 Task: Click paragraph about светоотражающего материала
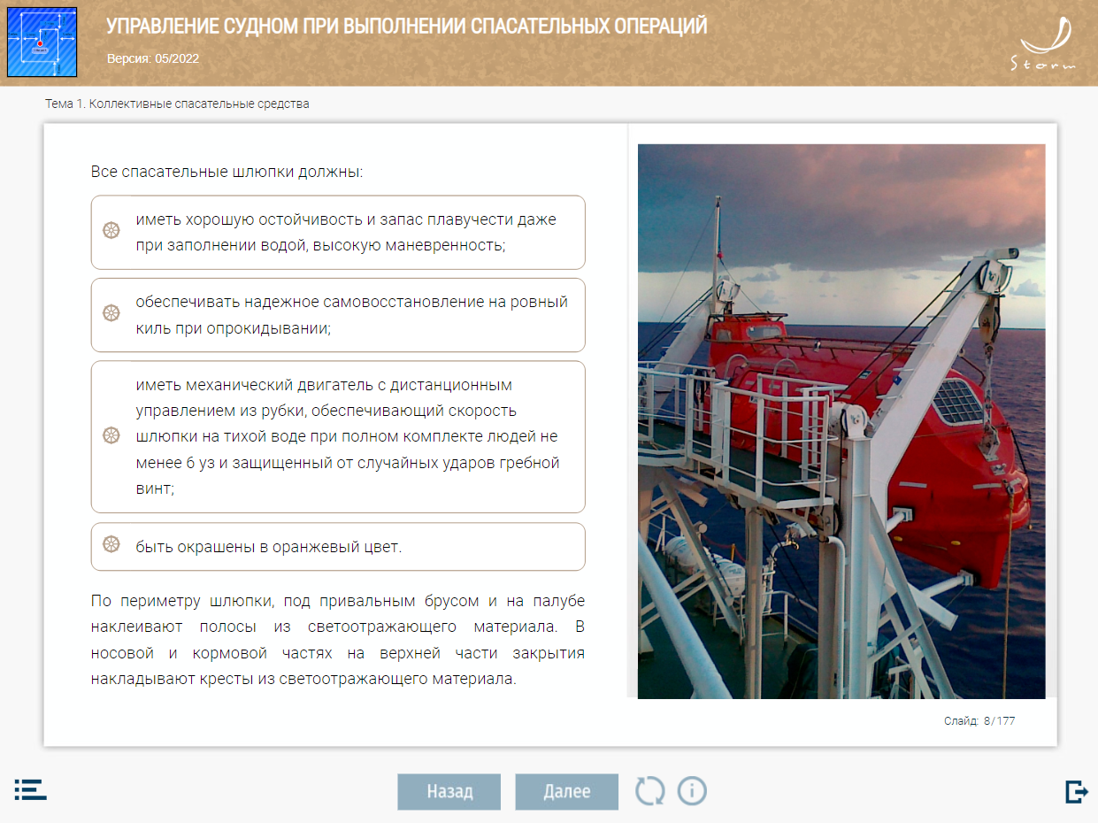click(x=338, y=641)
